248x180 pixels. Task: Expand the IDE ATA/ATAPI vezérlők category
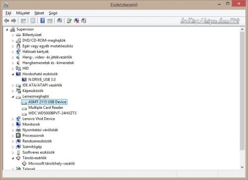pos(13,86)
